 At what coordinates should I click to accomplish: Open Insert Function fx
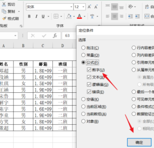[x=55, y=36]
